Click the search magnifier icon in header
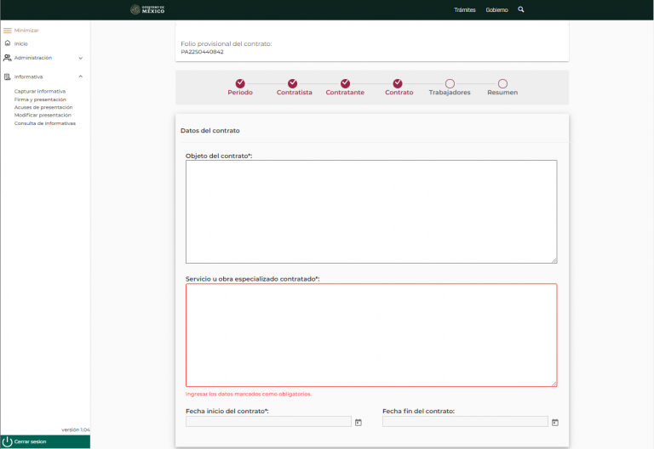654x449 pixels. click(x=521, y=9)
